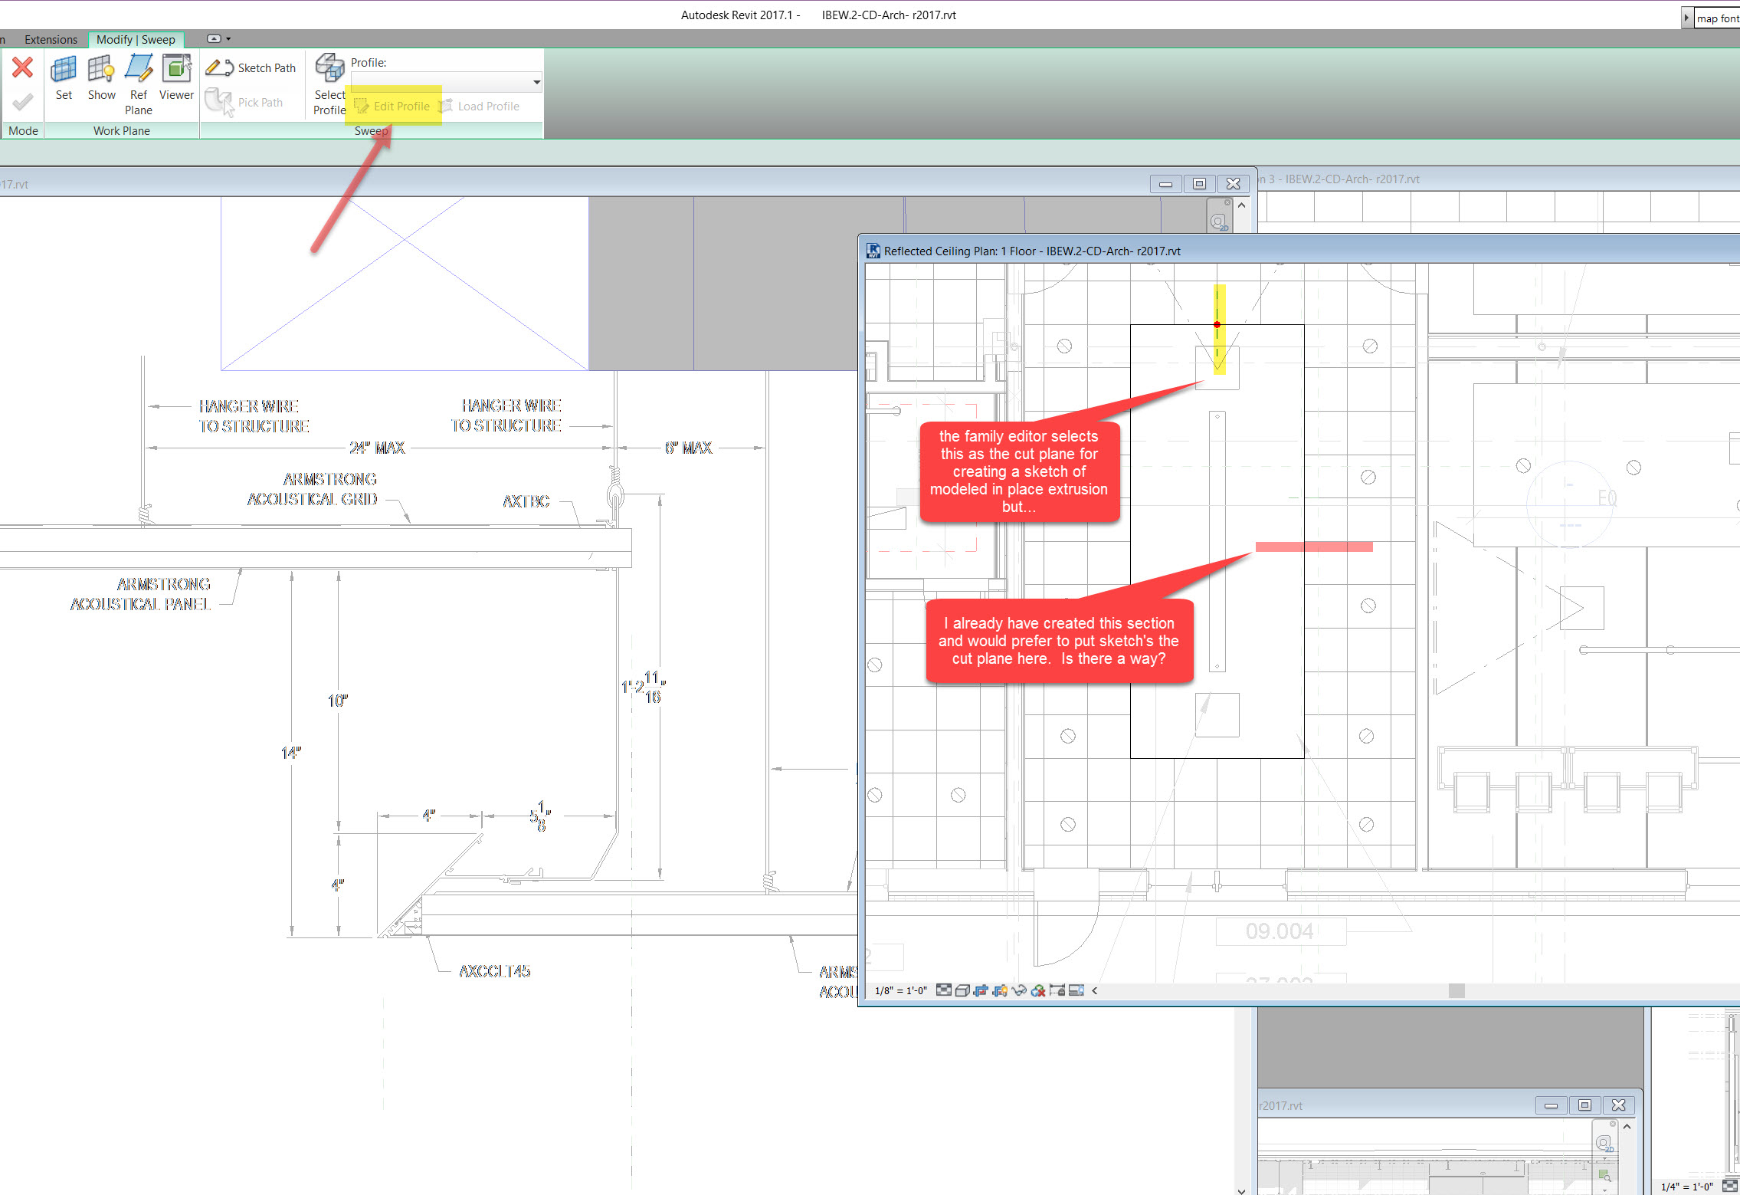The width and height of the screenshot is (1740, 1195).
Task: Open Temporary Hide/Isolate glasses icon
Action: click(1019, 990)
